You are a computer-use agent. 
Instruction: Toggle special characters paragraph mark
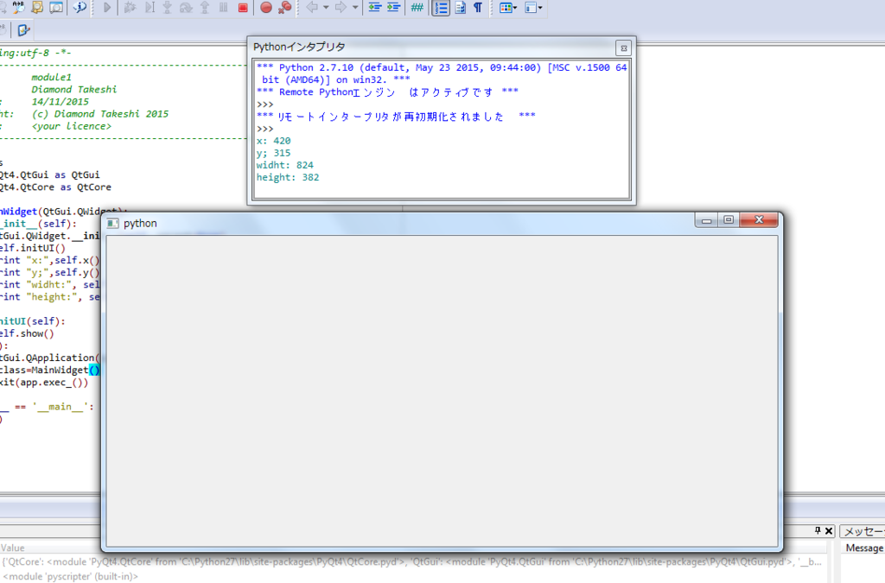click(478, 7)
